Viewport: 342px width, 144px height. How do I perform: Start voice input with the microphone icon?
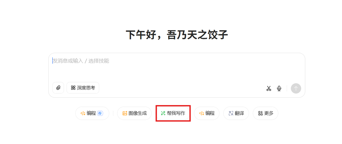pyautogui.click(x=279, y=88)
